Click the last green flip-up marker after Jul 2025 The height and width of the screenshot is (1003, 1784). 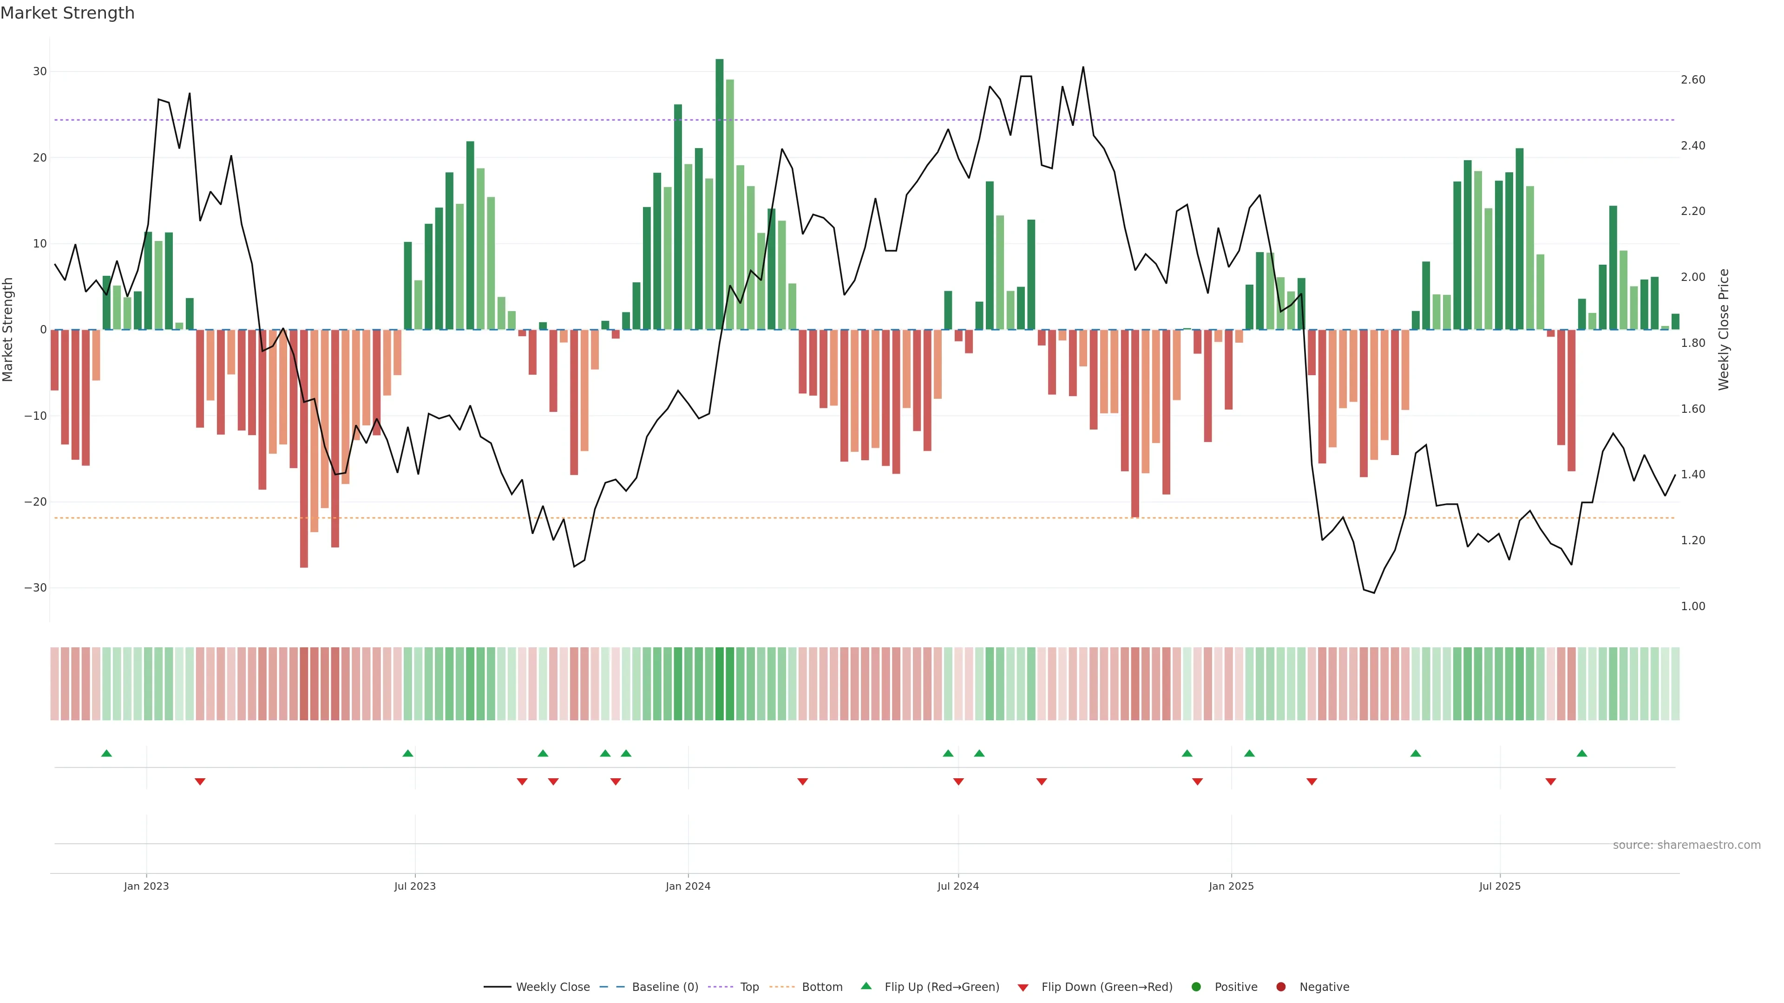click(1582, 753)
